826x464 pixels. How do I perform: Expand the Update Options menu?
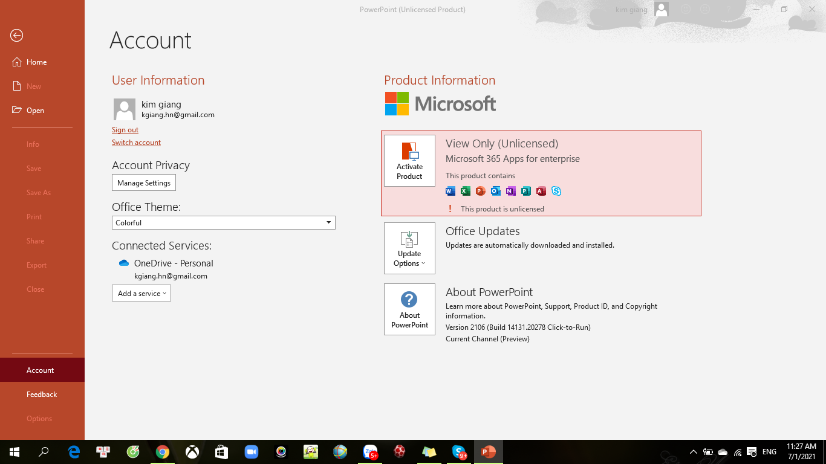409,248
